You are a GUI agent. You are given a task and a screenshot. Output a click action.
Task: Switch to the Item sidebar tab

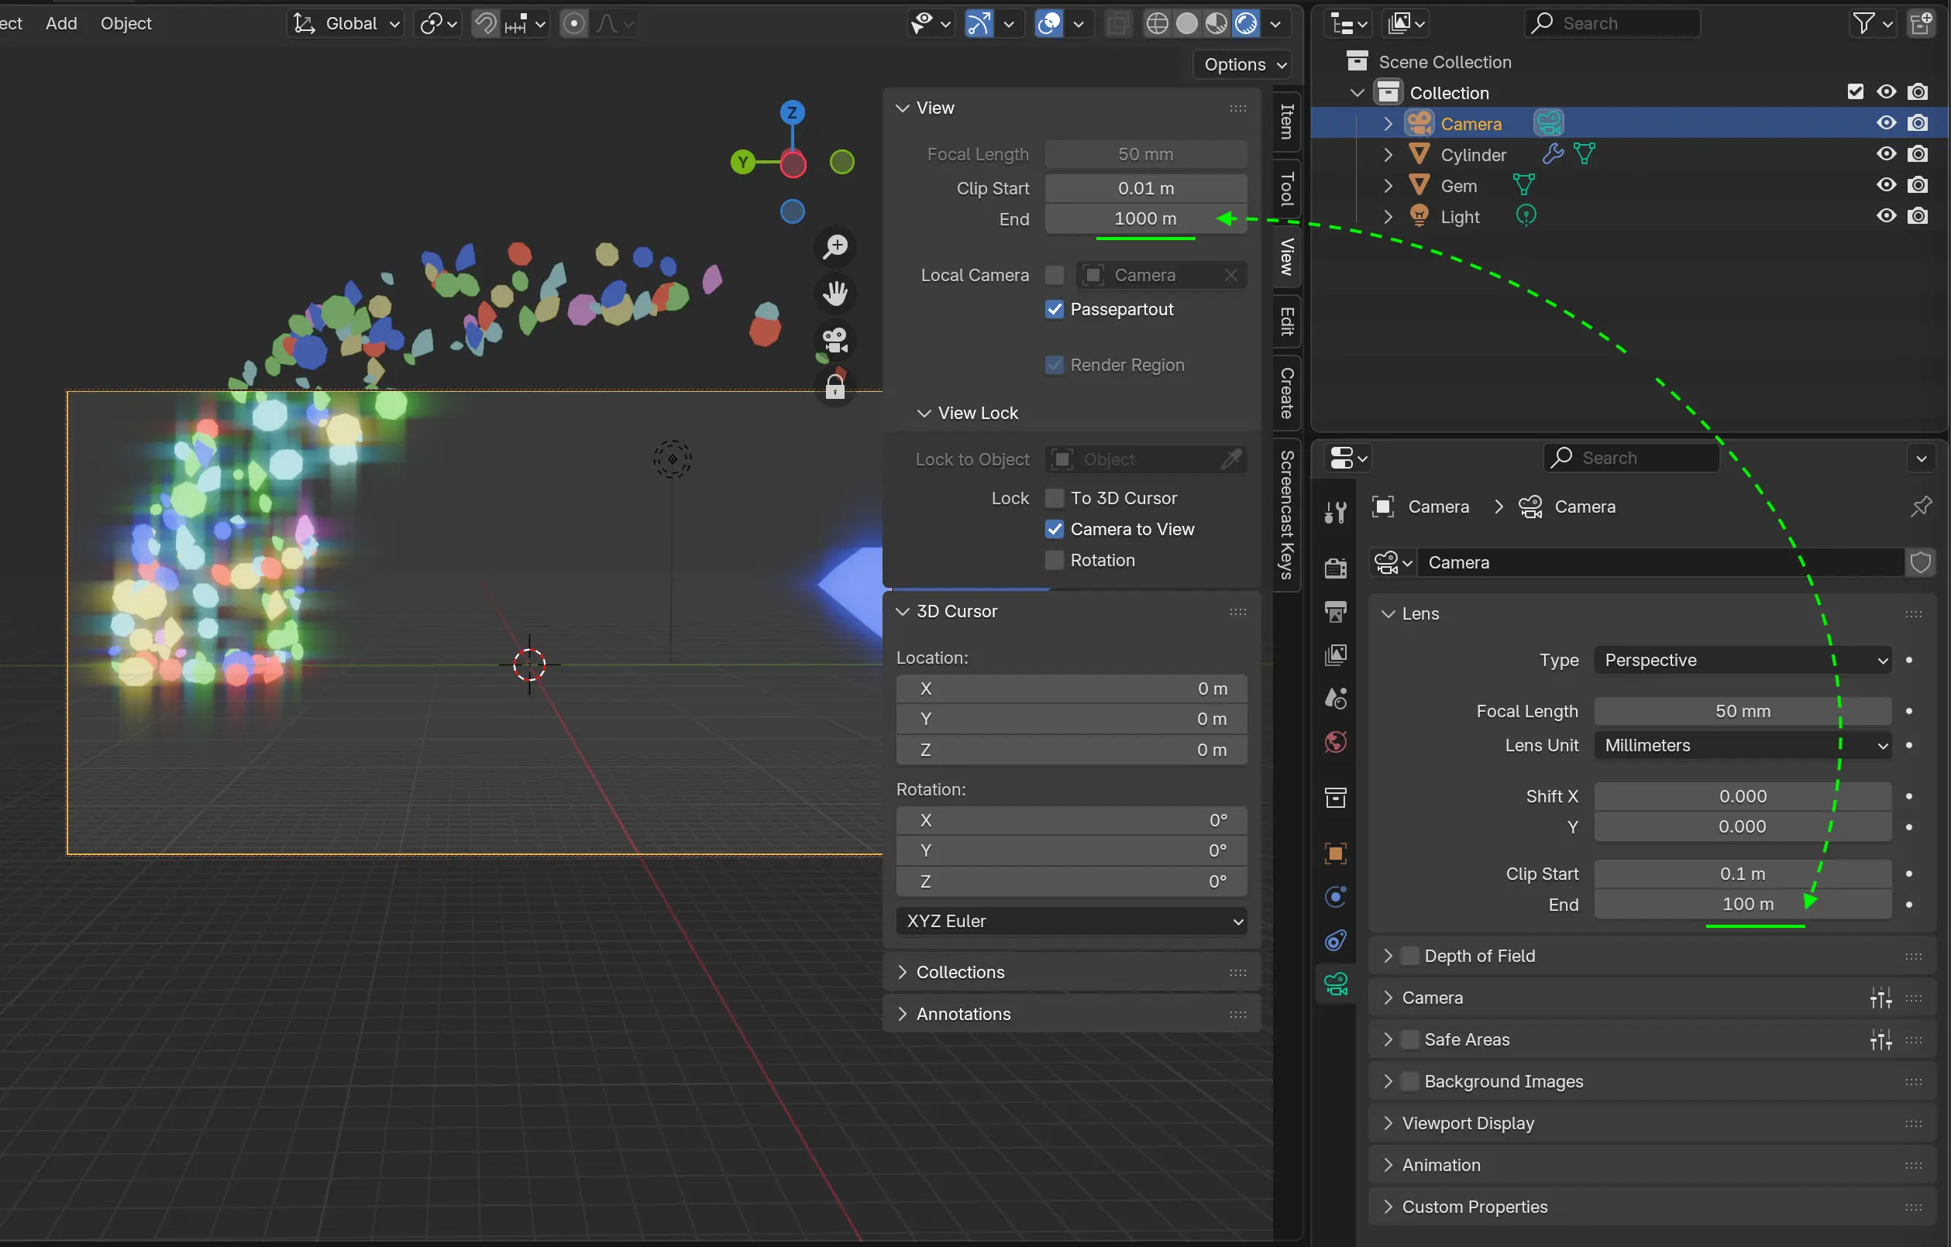point(1287,122)
